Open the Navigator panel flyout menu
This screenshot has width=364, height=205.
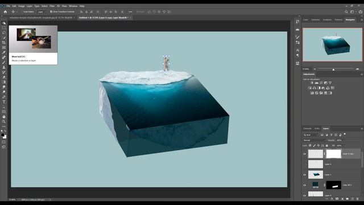click(362, 20)
